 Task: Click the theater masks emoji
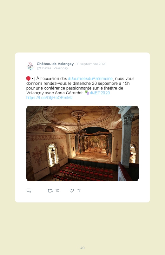coord(87,93)
